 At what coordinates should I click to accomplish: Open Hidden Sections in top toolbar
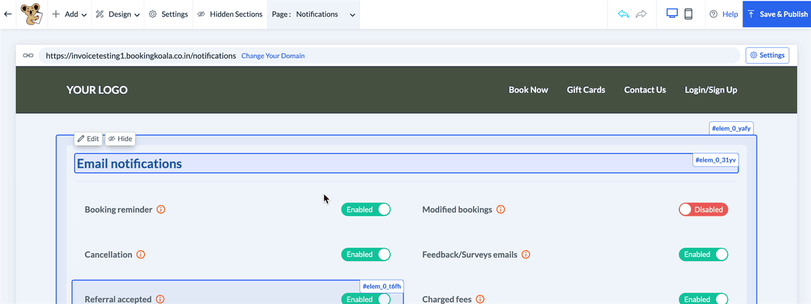[229, 14]
